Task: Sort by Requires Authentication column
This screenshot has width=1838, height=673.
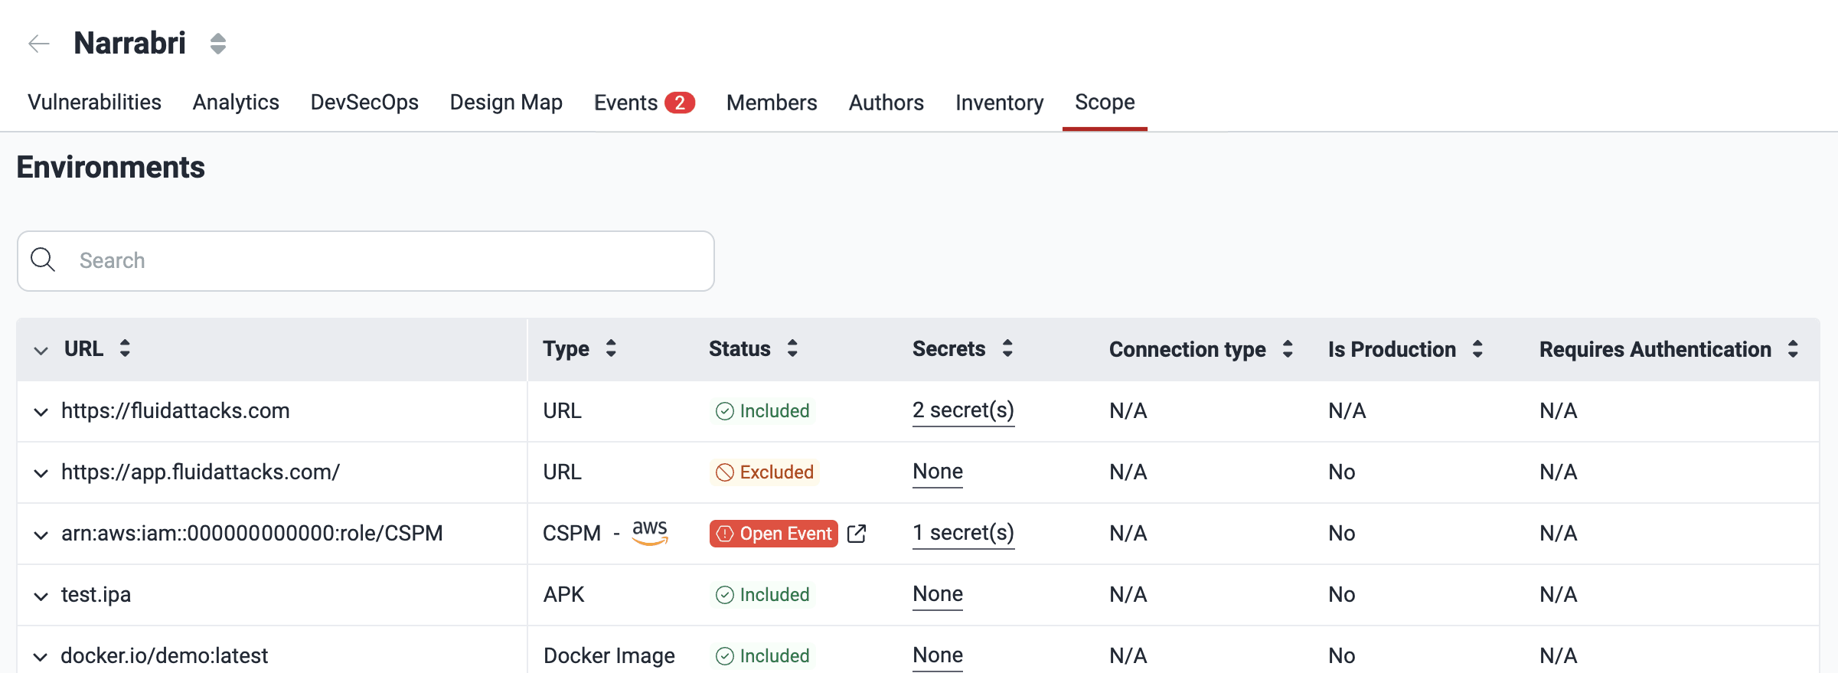Action: 1793,349
